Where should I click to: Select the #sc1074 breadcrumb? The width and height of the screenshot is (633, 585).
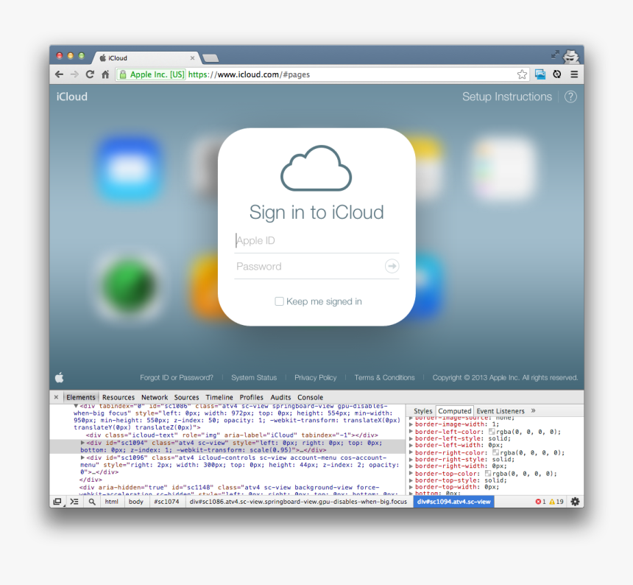(x=166, y=502)
